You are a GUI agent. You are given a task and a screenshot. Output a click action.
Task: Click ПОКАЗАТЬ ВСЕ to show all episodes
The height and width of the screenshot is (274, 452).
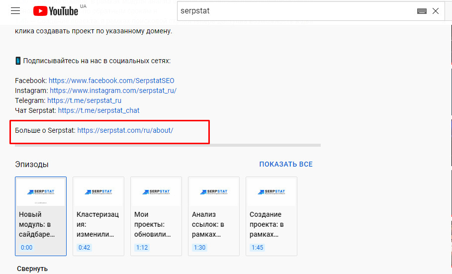[x=286, y=164]
